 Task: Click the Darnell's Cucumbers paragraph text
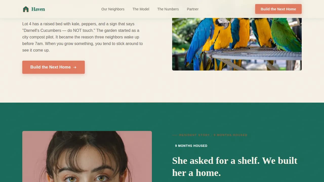tap(83, 37)
